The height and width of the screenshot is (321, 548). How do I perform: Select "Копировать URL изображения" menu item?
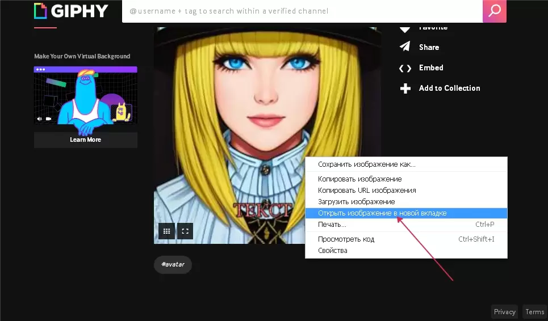[367, 191]
